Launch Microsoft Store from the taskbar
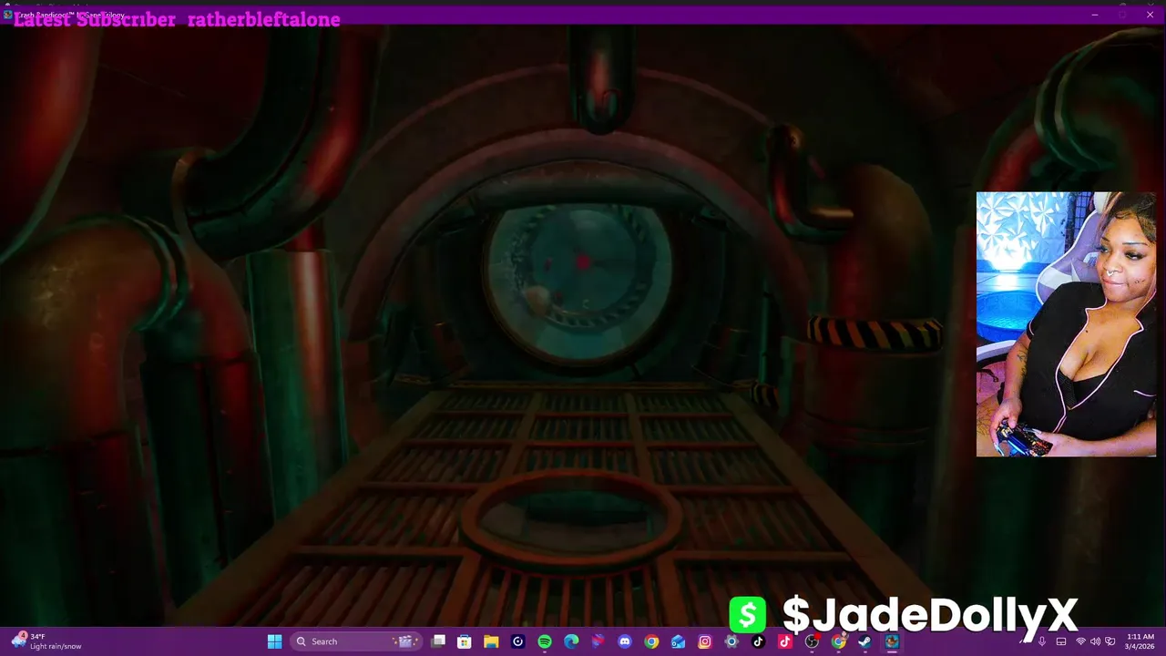The image size is (1166, 656). click(x=465, y=641)
